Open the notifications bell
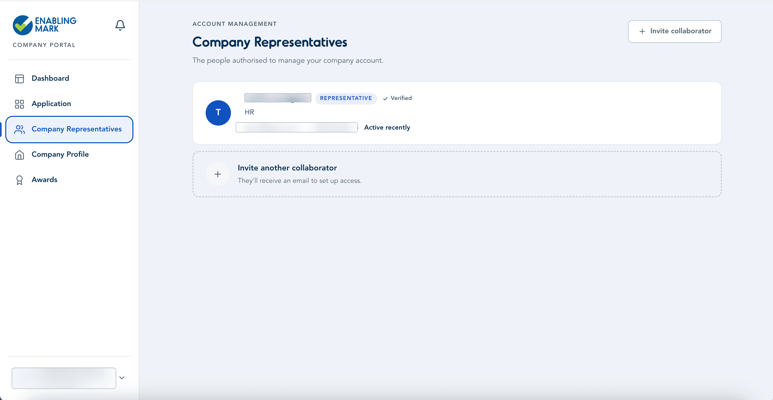 pyautogui.click(x=120, y=25)
